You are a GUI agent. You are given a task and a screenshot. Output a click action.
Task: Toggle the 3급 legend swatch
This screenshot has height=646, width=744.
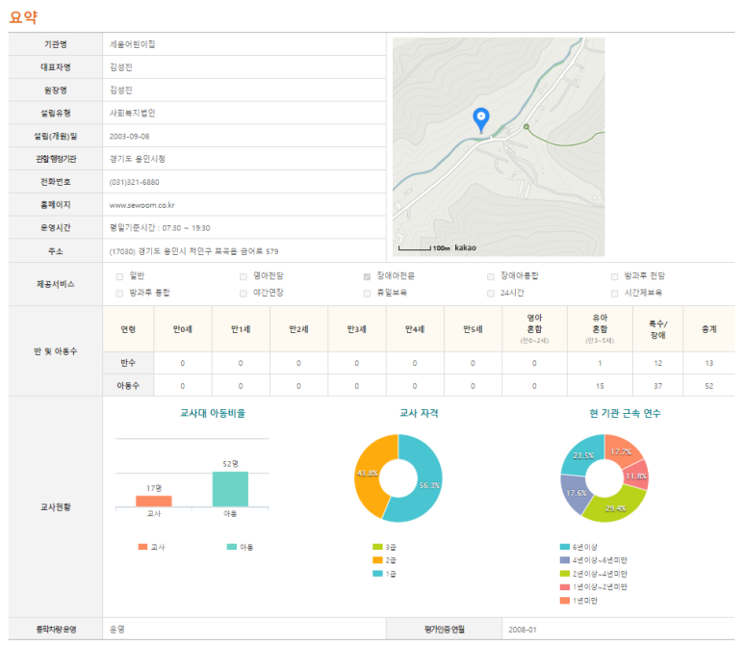[377, 547]
